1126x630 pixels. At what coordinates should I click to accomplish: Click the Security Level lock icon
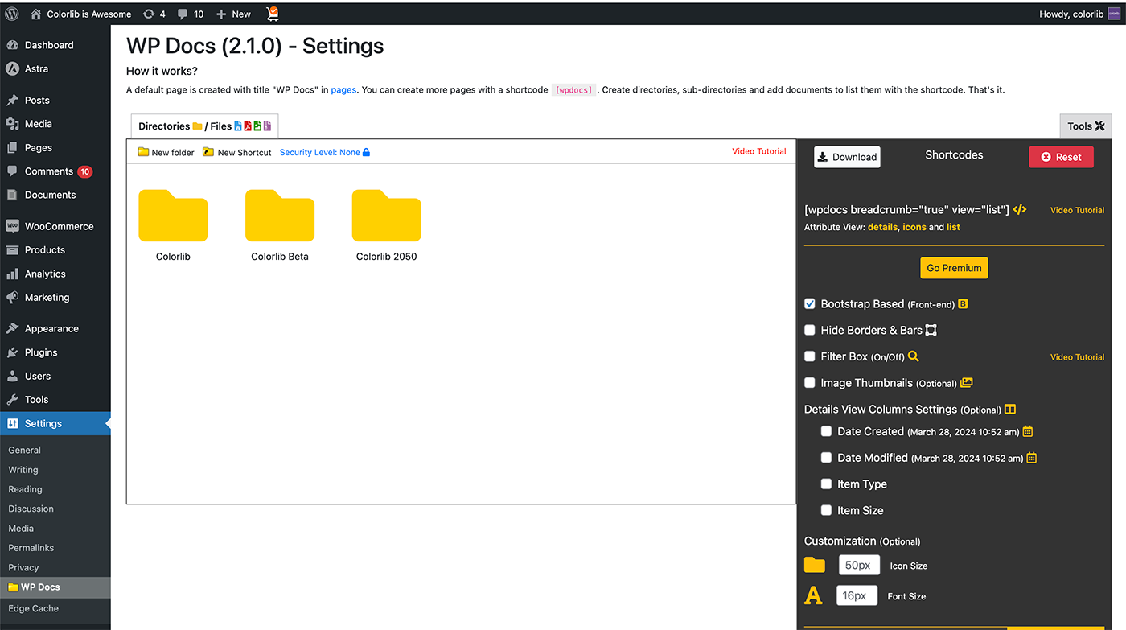[366, 152]
